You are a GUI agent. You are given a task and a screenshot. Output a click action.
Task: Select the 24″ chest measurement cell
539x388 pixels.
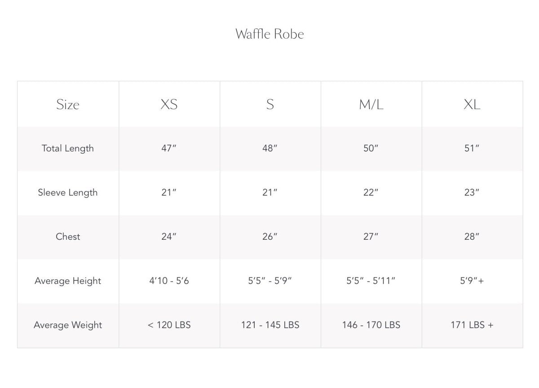(x=169, y=237)
